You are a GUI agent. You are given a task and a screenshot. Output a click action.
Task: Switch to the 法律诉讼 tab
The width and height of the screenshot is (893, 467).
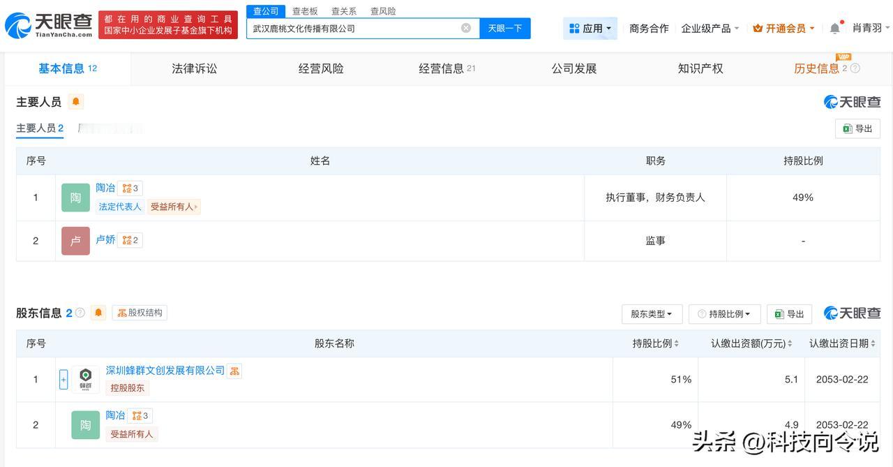[195, 68]
